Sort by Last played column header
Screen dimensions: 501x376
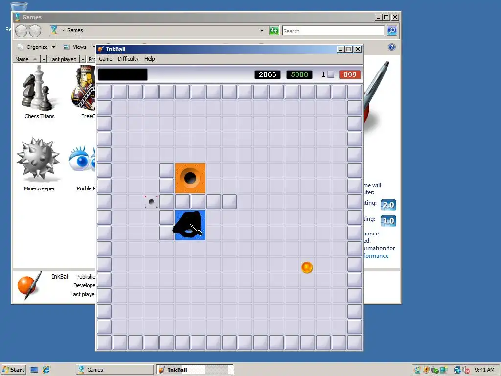click(63, 59)
